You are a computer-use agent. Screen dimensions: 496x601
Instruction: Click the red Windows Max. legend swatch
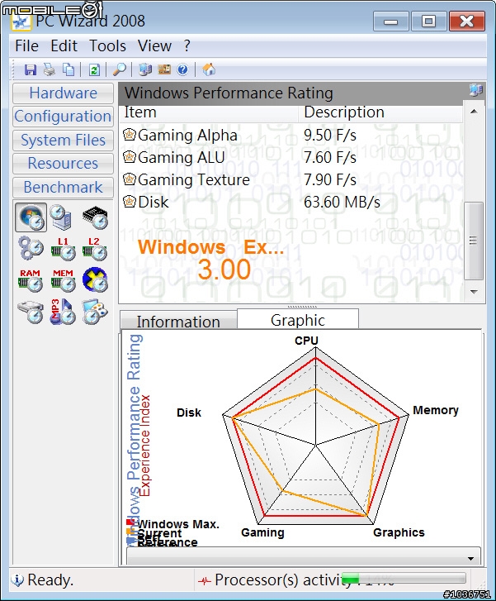coord(130,522)
